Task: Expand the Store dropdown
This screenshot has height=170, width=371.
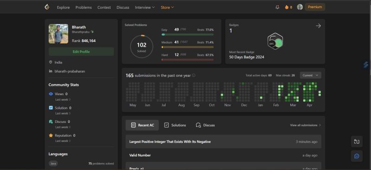Action: 167,7
